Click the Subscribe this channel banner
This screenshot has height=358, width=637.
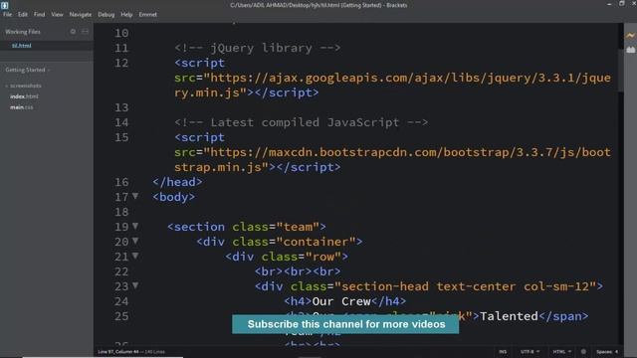pyautogui.click(x=345, y=324)
